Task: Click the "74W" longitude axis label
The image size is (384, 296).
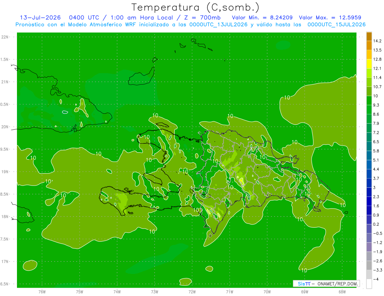Action: [117, 292]
